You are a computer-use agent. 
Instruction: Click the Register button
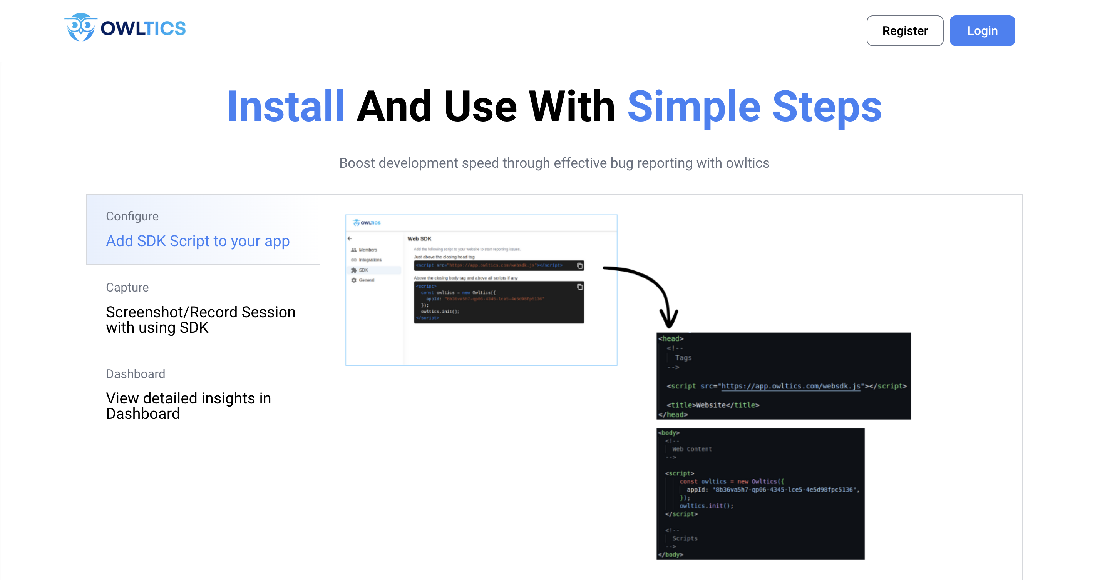coord(905,31)
